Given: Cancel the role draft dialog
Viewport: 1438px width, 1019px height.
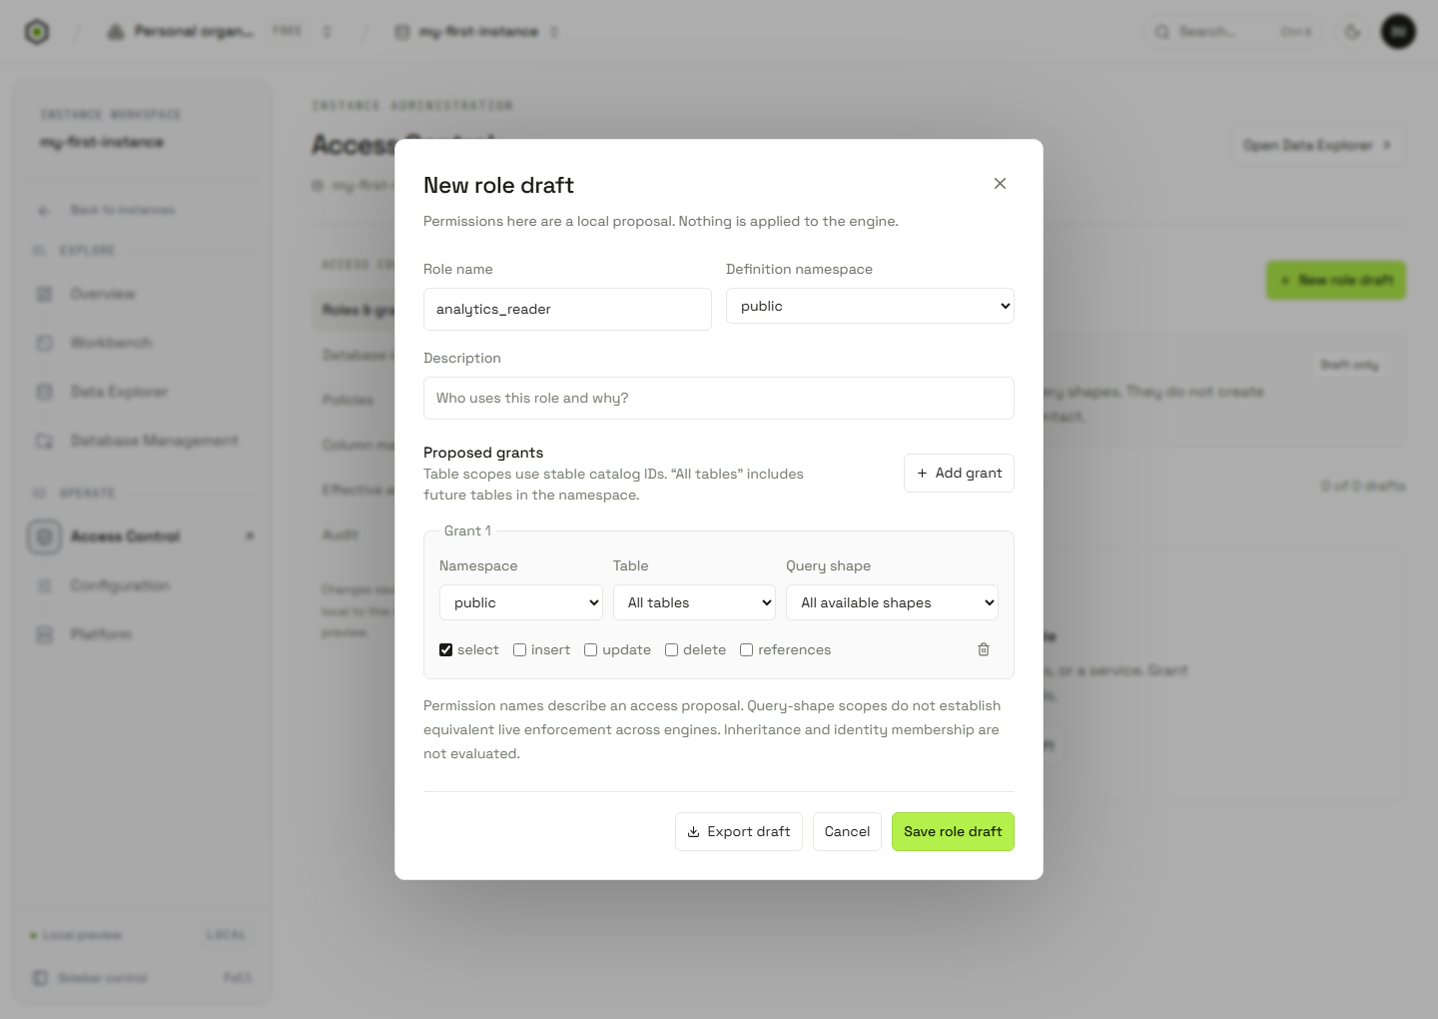Looking at the screenshot, I should click(847, 831).
